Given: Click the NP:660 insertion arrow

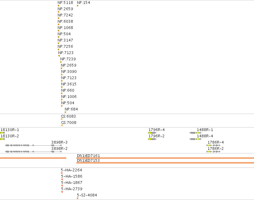Looking at the screenshot, I should pyautogui.click(x=62, y=93).
